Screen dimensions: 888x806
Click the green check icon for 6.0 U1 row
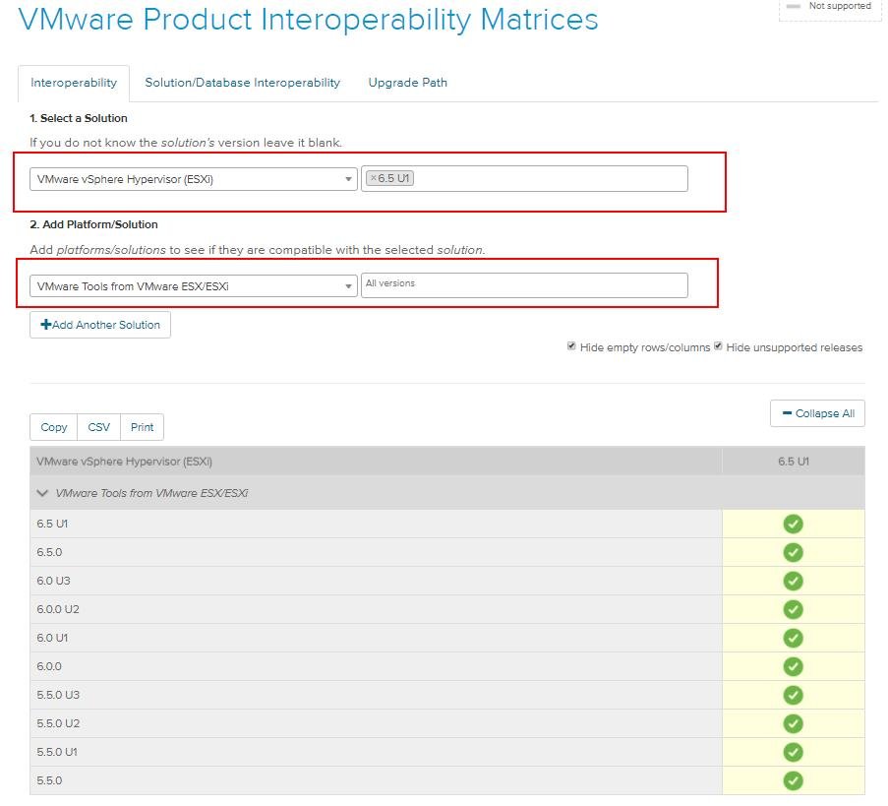tap(793, 638)
